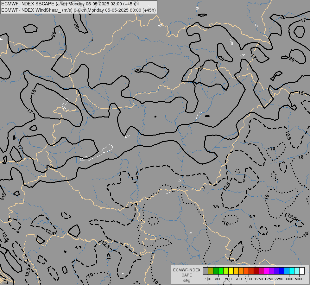
Task: Click the 1750 legend tick label
Action: [x=269, y=279]
